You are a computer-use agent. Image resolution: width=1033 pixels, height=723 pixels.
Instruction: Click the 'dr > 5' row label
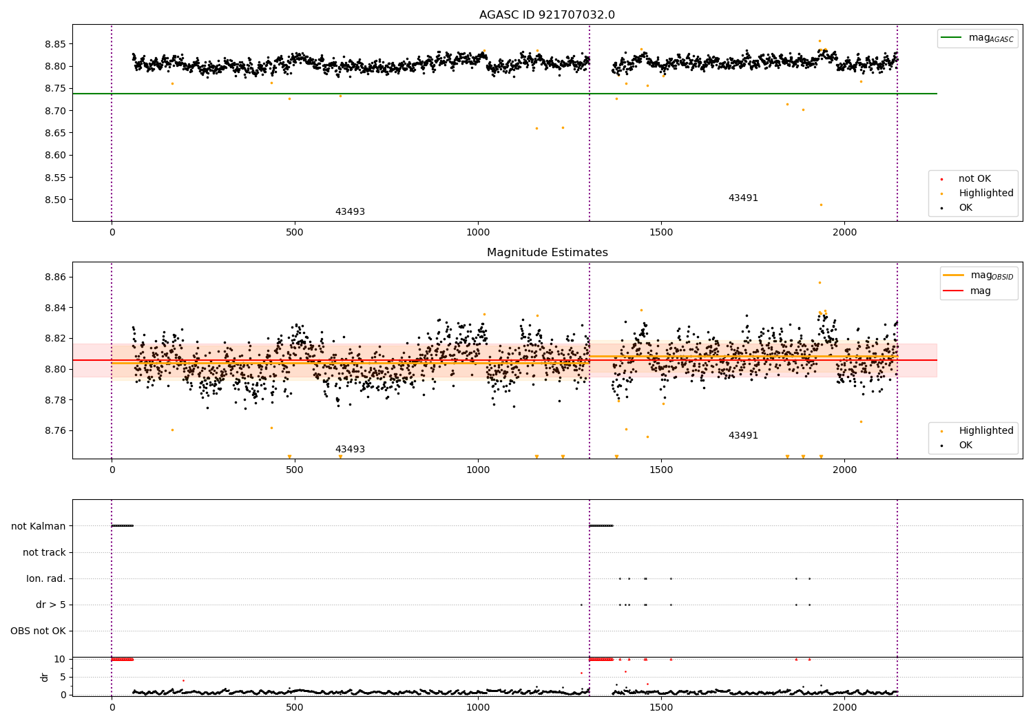point(51,605)
